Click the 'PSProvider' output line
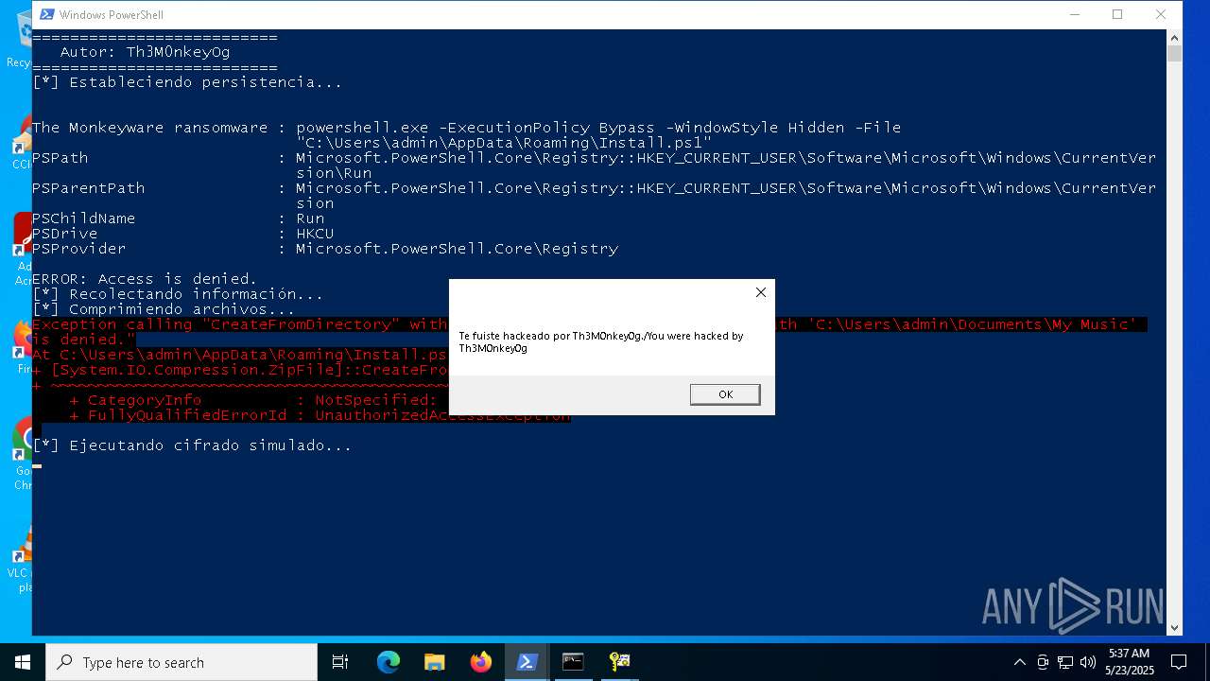The height and width of the screenshot is (681, 1210). [x=325, y=249]
